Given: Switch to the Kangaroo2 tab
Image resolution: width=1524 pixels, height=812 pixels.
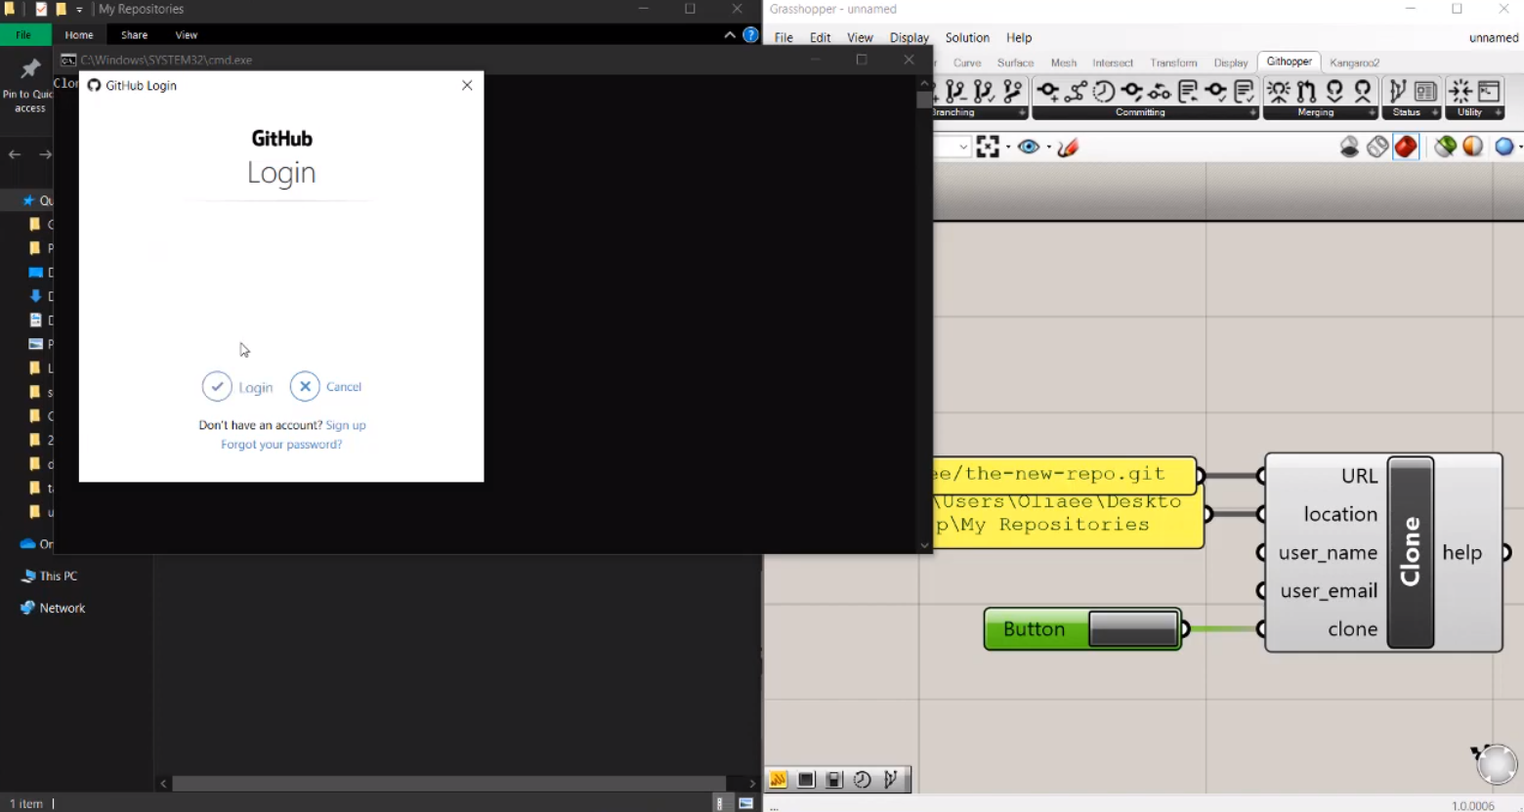Looking at the screenshot, I should coord(1354,63).
